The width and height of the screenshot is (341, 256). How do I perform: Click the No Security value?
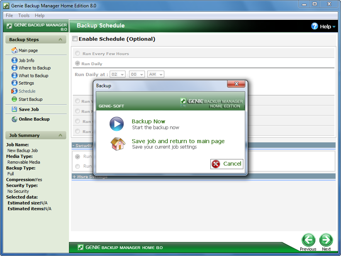(x=18, y=191)
